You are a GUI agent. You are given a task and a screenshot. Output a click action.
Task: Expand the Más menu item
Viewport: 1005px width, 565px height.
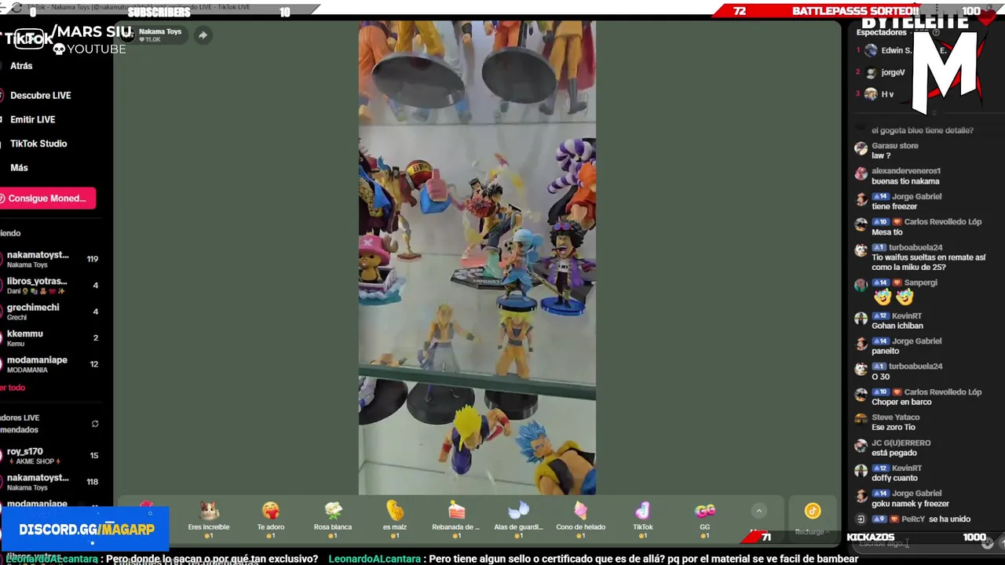19,168
